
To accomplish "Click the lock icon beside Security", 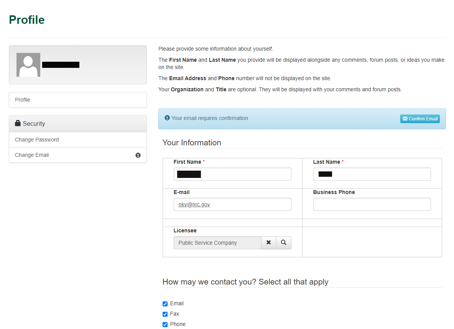I will [18, 123].
